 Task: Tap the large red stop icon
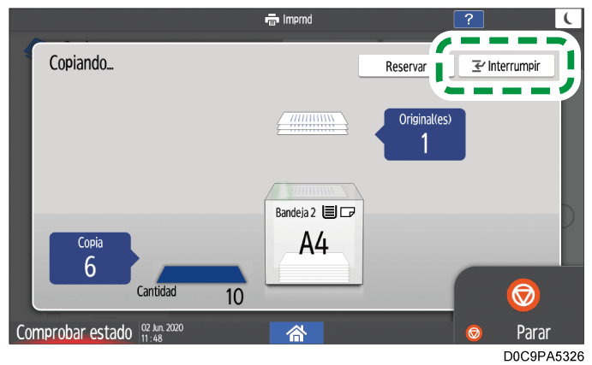pyautogui.click(x=520, y=295)
